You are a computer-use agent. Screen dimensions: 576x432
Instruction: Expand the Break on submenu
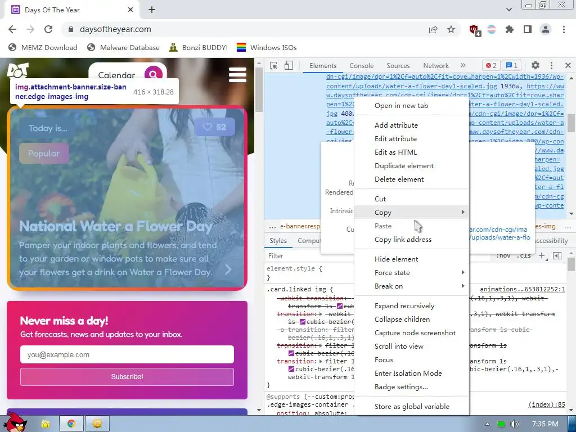coord(412,286)
